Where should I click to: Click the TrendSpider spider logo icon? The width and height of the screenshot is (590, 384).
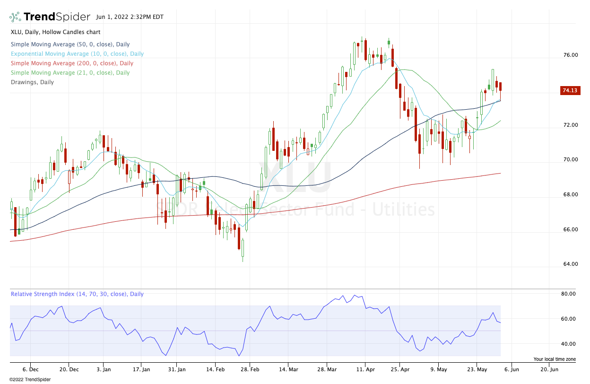[15, 17]
